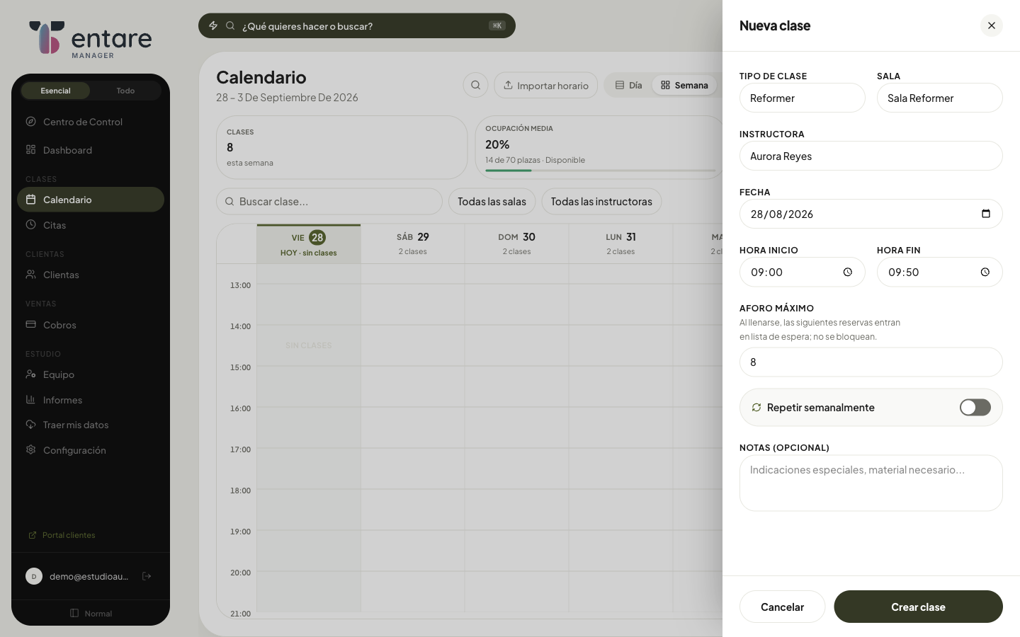Click the logout icon beside demo account

click(x=147, y=576)
